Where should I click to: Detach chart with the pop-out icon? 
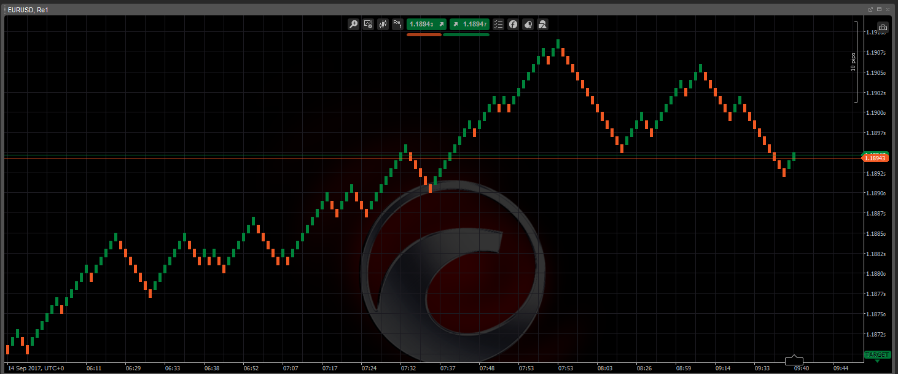(x=870, y=9)
